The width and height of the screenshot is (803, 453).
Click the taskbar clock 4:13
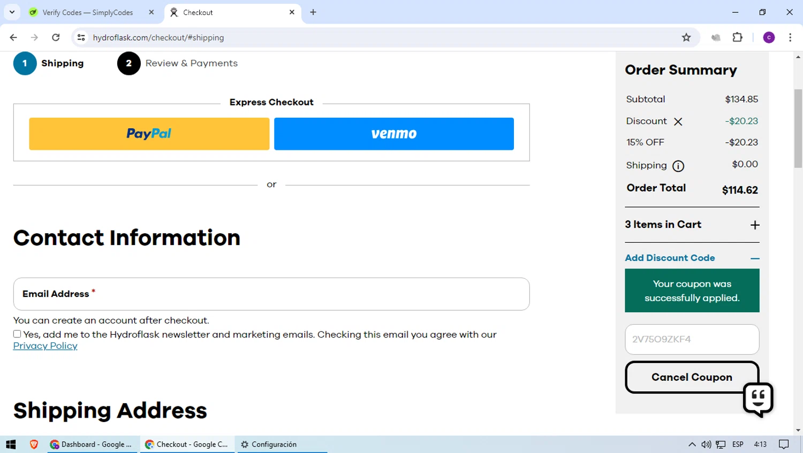(x=760, y=444)
